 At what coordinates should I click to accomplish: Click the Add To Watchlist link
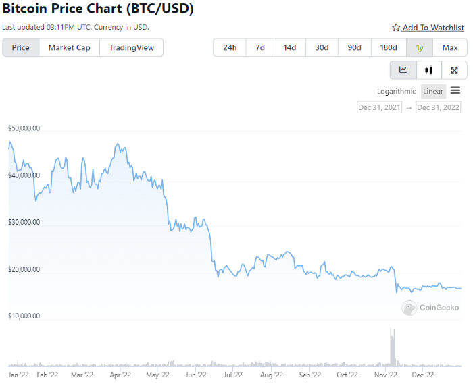coord(433,28)
